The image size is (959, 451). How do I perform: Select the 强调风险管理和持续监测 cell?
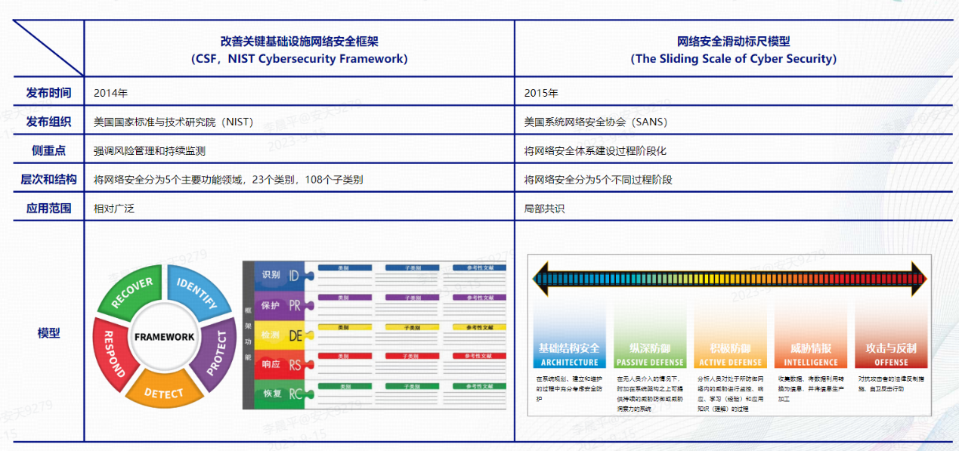(x=150, y=151)
